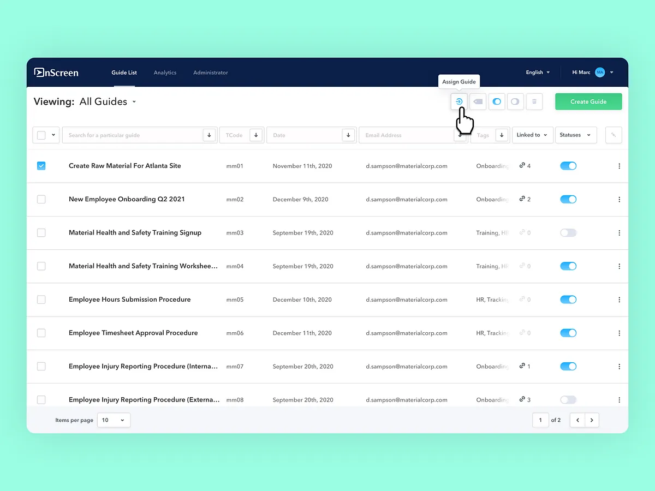Open the Statuses filter dropdown
The image size is (655, 491).
point(575,135)
